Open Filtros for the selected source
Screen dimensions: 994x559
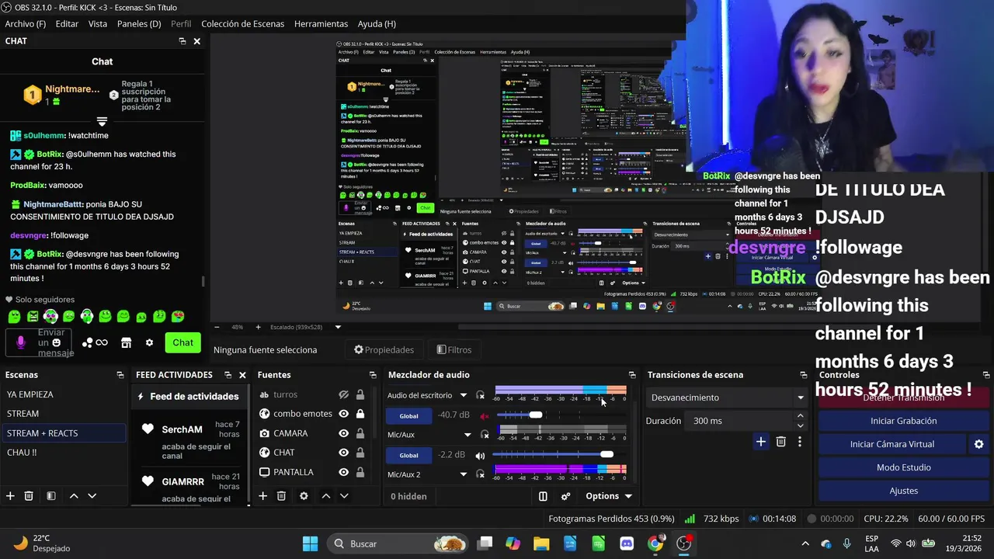(454, 349)
